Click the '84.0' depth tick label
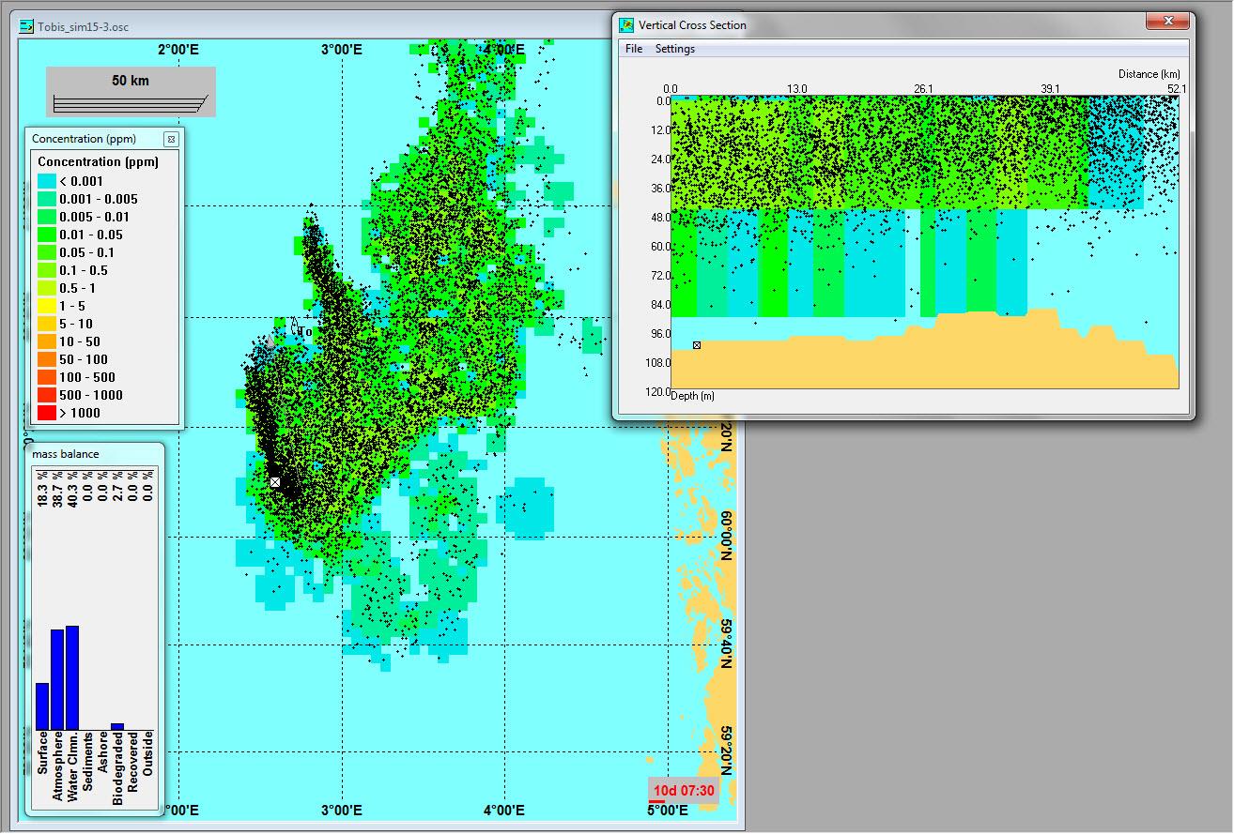 point(659,305)
